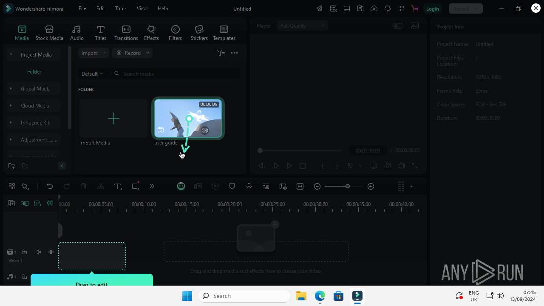Toggle Video 1 track visibility eye

[x=51, y=252]
